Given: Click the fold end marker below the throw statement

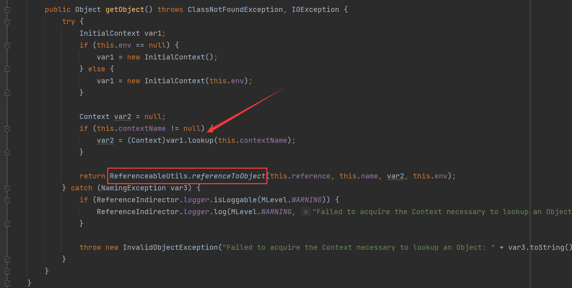Looking at the screenshot, I should [x=7, y=260].
